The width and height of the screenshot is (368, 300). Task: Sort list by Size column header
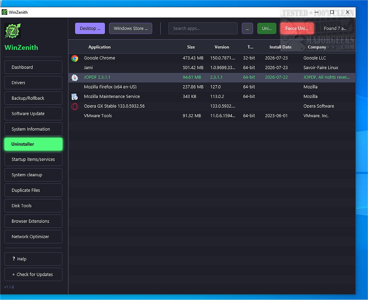191,47
